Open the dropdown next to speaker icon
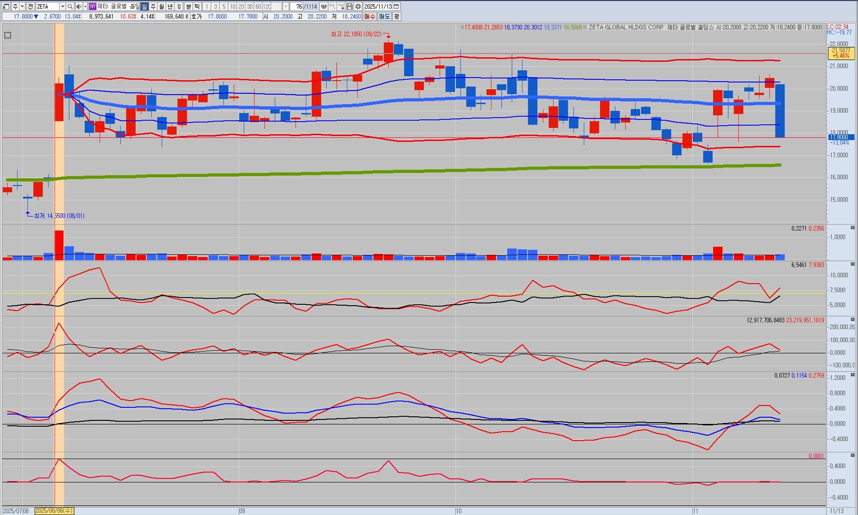858x515 pixels. (85, 6)
